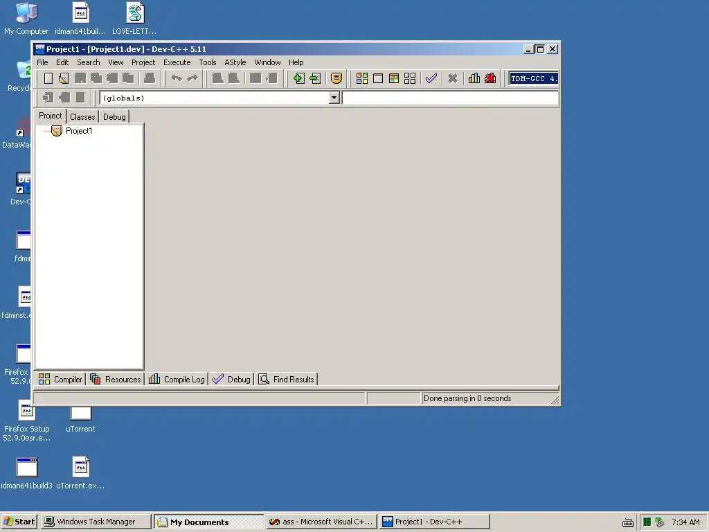Open the Window menu

click(267, 62)
